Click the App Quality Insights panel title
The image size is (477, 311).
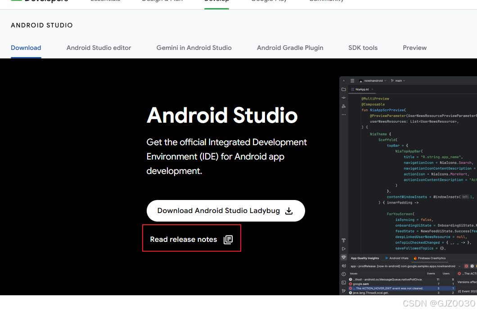tap(365, 258)
